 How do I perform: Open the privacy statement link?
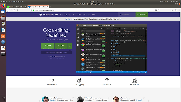tap(59, 58)
